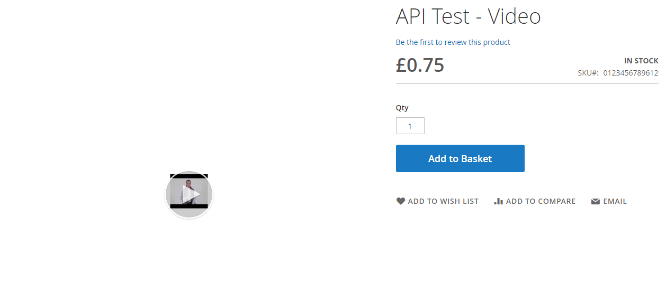Click the SKU# label text
Screen dimensions: 666x291
coord(588,73)
